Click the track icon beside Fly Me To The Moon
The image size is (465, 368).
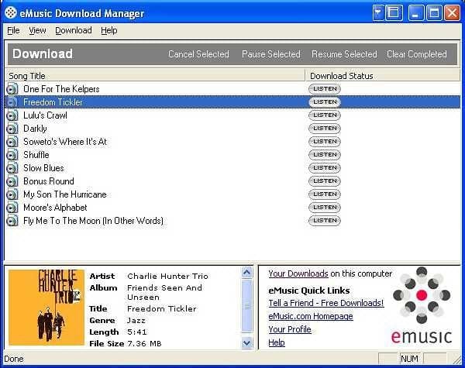pos(12,221)
